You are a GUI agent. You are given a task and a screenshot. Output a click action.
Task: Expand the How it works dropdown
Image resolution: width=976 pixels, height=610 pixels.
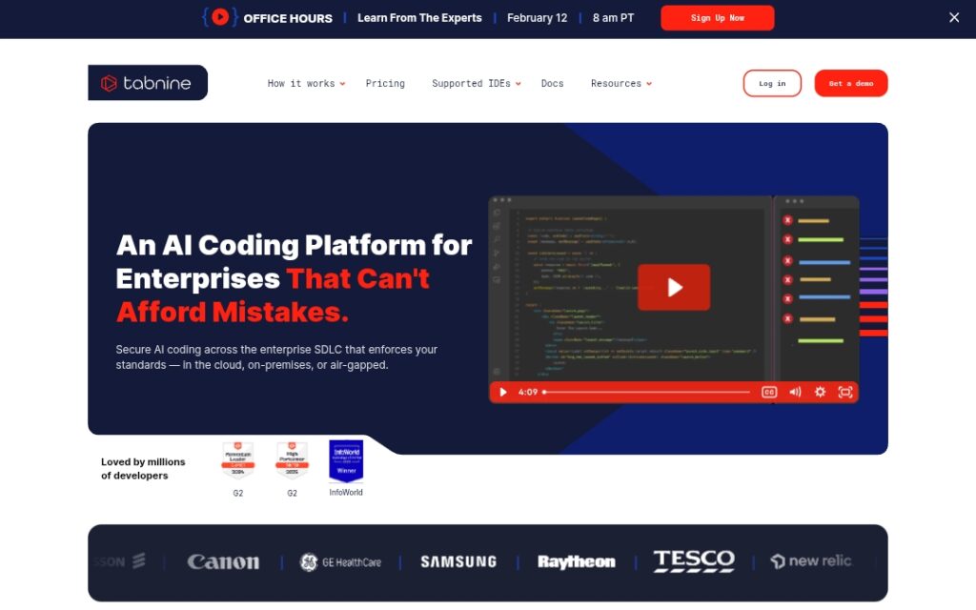306,84
